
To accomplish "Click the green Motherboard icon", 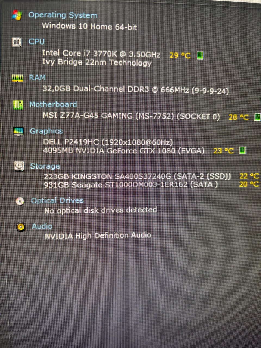I will (18, 105).
